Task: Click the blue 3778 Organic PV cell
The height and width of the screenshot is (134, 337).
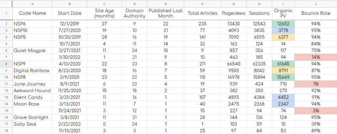Action: [x=283, y=30]
